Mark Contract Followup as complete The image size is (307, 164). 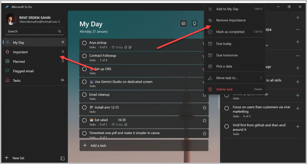[84, 56]
